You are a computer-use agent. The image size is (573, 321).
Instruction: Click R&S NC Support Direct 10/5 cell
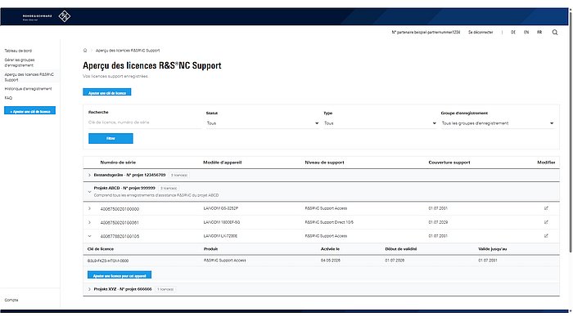point(329,222)
